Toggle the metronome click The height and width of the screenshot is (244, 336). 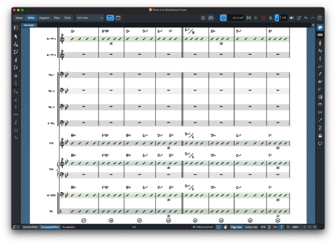[x=271, y=18]
